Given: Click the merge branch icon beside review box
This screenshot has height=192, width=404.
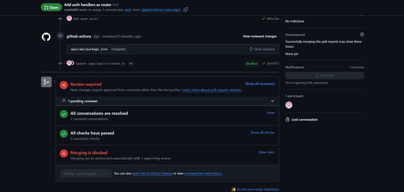Looking at the screenshot, I should (x=46, y=82).
